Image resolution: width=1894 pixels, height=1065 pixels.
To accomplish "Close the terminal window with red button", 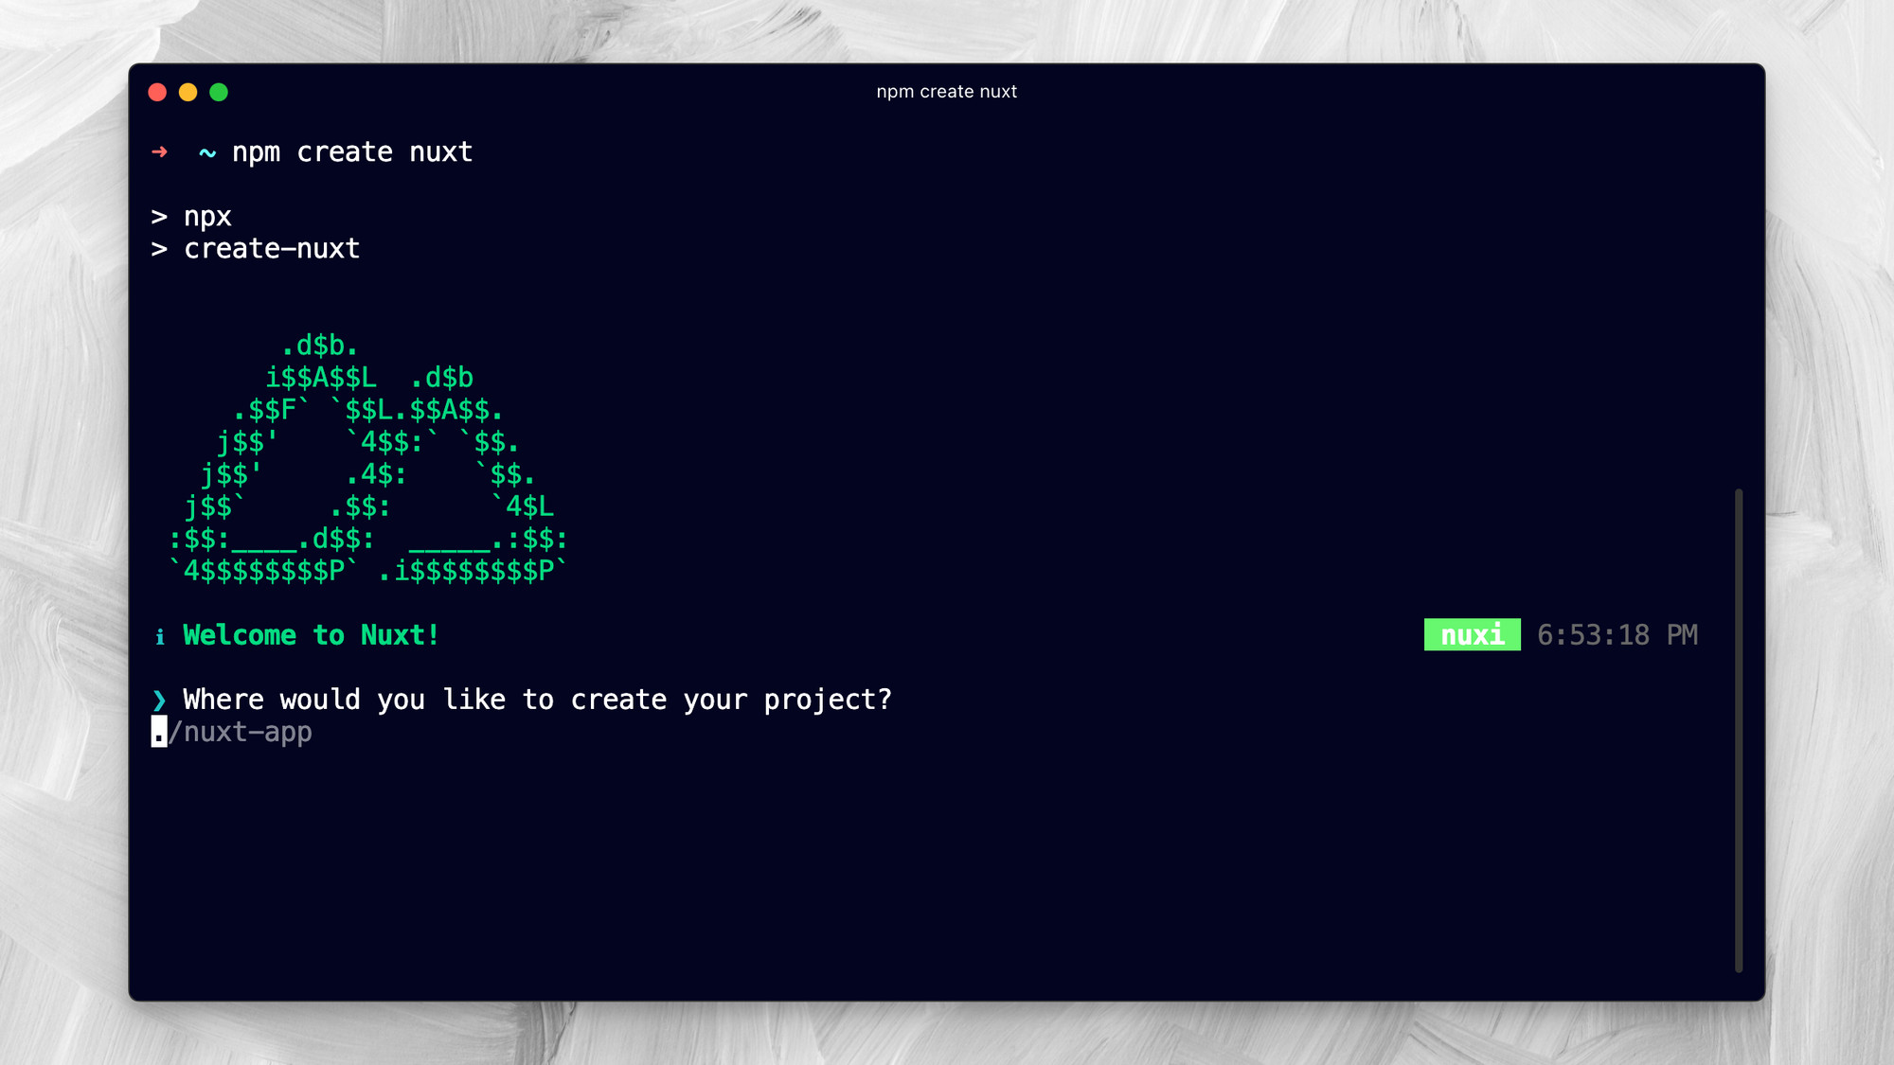I will click(x=158, y=92).
